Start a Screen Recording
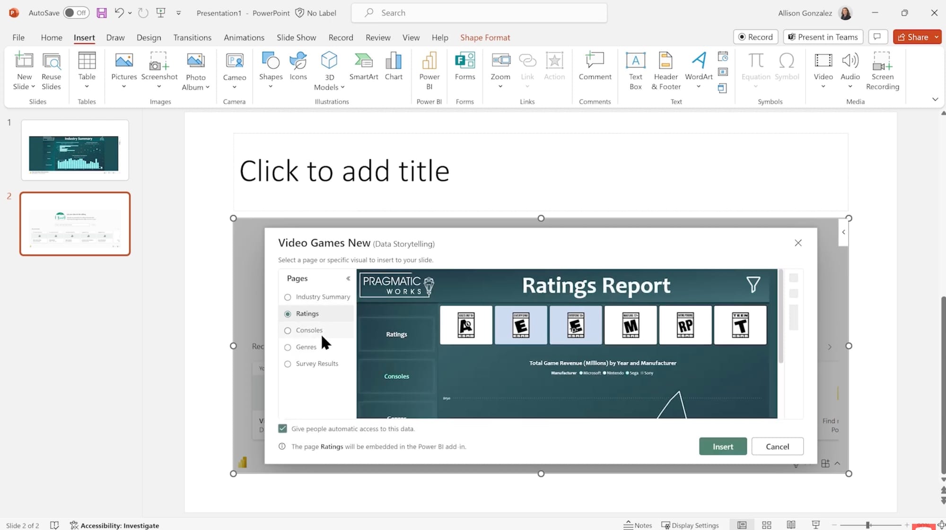The height and width of the screenshot is (530, 946). 882,71
